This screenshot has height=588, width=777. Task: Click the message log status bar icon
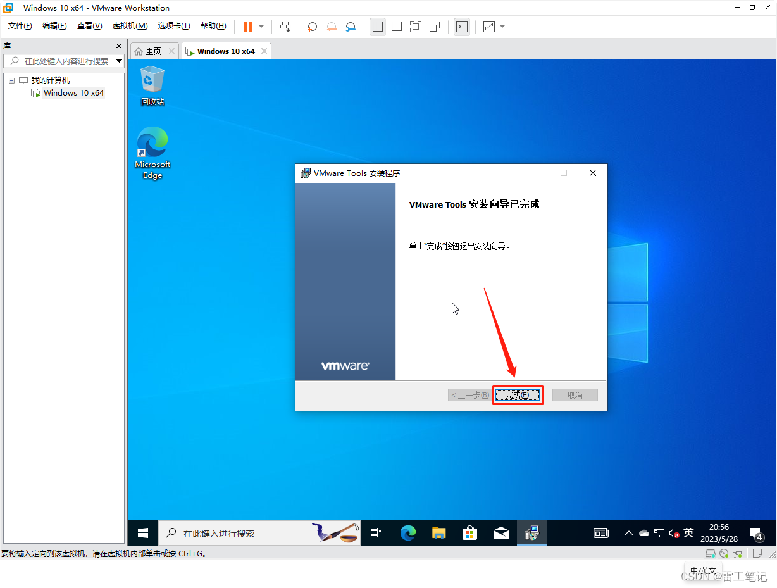757,553
